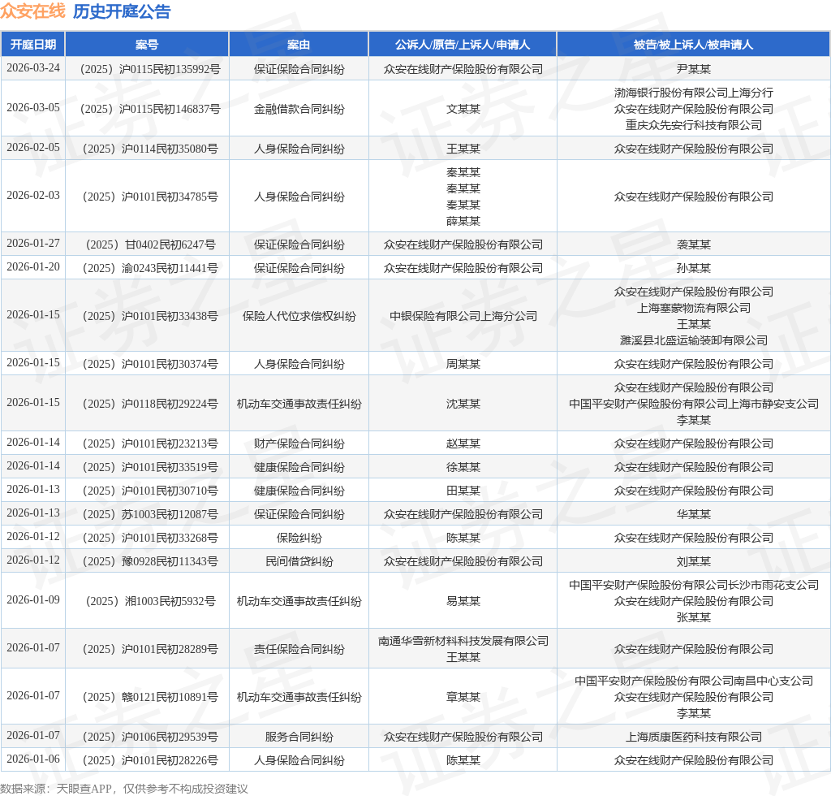Click 服务合同纠纷 cause cell
This screenshot has height=796, width=831.
(299, 737)
